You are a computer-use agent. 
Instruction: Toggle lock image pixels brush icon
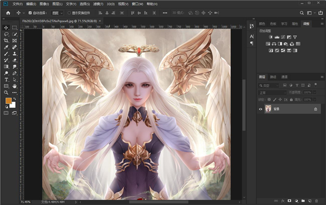[274, 100]
